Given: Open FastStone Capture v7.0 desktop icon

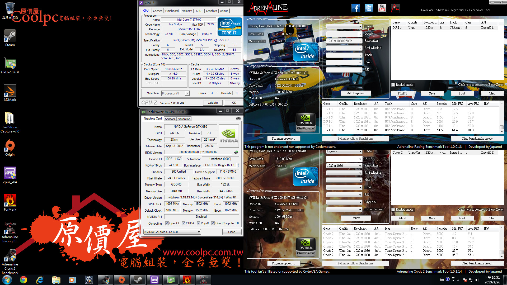Looking at the screenshot, I should [10, 122].
